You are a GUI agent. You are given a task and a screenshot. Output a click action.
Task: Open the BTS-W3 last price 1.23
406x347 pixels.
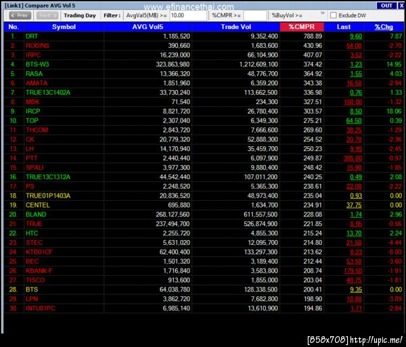[356, 64]
